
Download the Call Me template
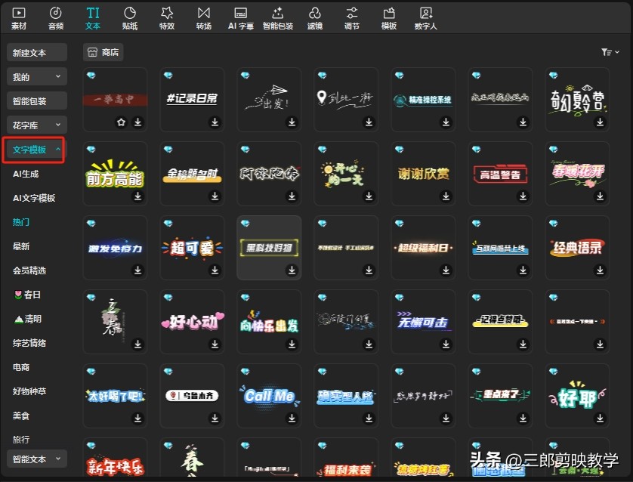pos(292,418)
